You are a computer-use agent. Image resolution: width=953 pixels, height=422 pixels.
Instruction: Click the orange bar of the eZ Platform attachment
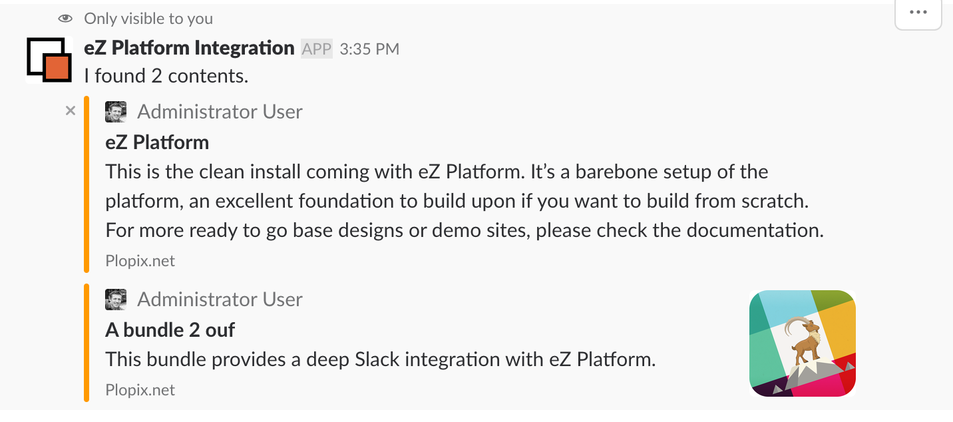[87, 184]
